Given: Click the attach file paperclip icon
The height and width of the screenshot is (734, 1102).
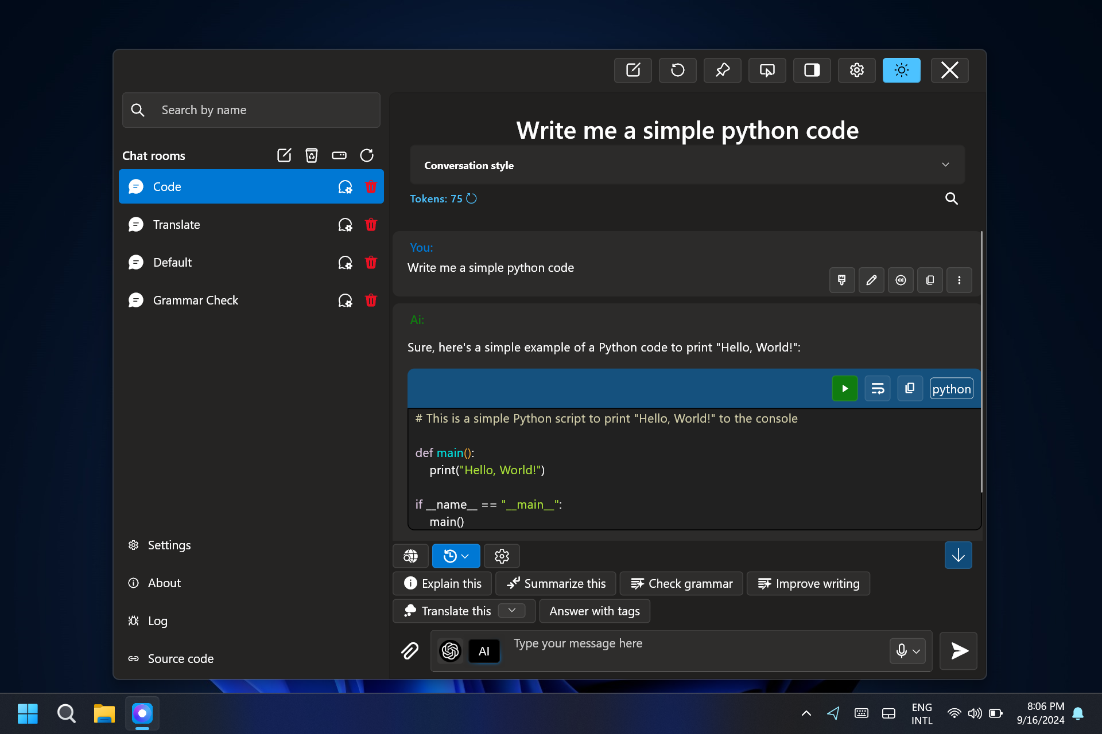Looking at the screenshot, I should click(410, 651).
